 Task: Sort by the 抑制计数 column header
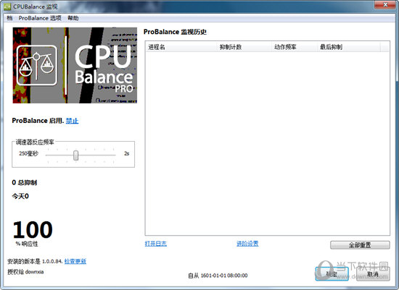coord(244,47)
